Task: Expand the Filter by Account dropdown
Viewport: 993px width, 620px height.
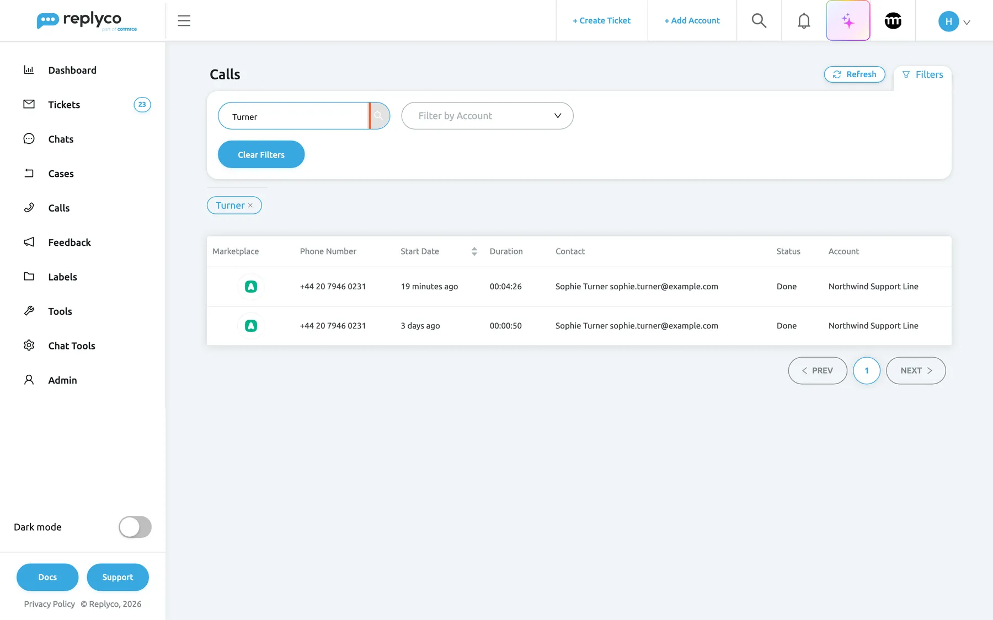Action: 487,116
